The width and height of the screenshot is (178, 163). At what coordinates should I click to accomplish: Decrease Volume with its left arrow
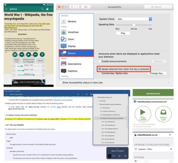click(14, 75)
